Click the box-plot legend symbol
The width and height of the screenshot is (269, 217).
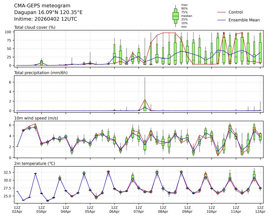point(175,16)
